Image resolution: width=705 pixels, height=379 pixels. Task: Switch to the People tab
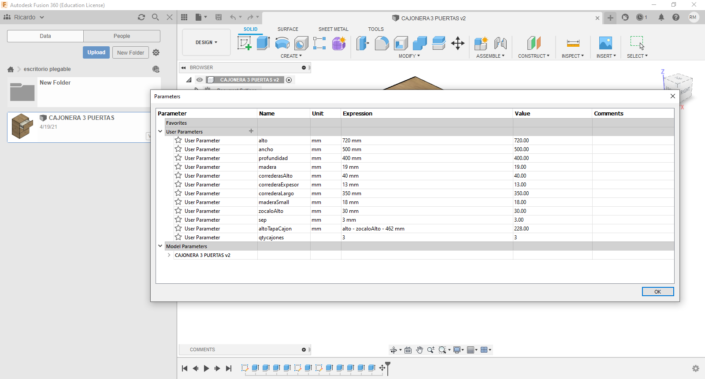122,36
